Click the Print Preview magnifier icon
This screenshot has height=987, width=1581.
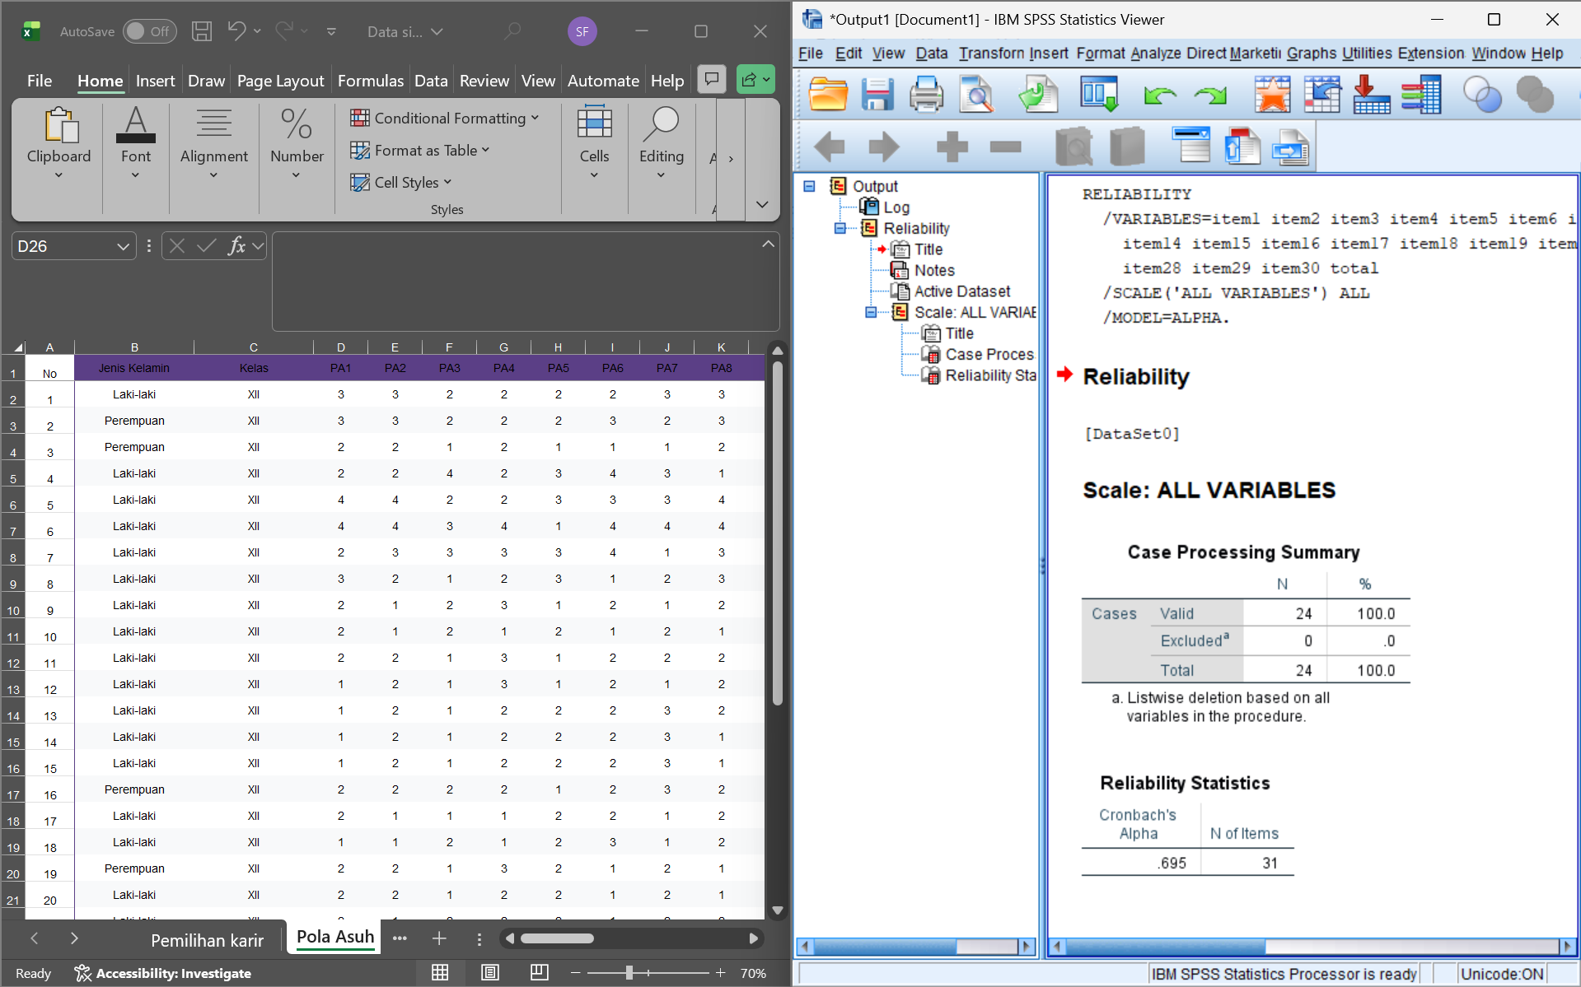tap(977, 95)
